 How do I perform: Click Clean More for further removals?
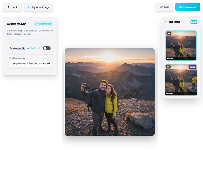(x=43, y=24)
